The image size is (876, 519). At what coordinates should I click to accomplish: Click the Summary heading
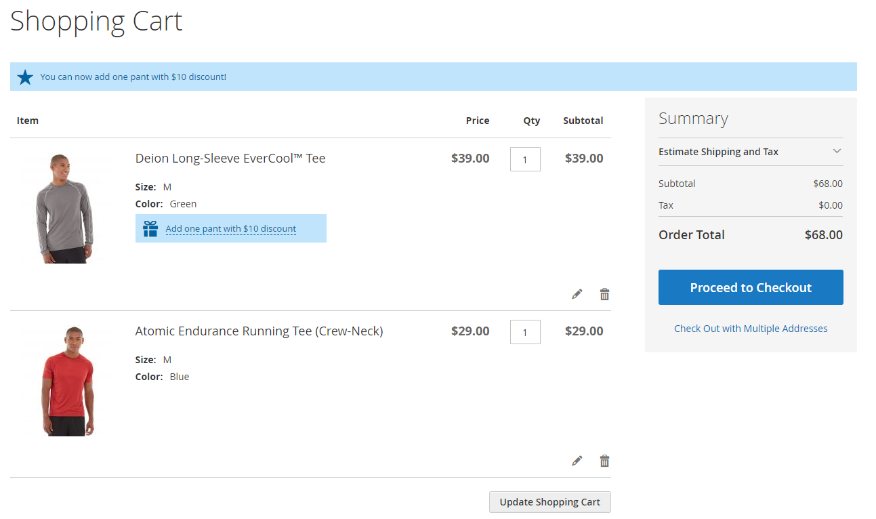click(693, 119)
